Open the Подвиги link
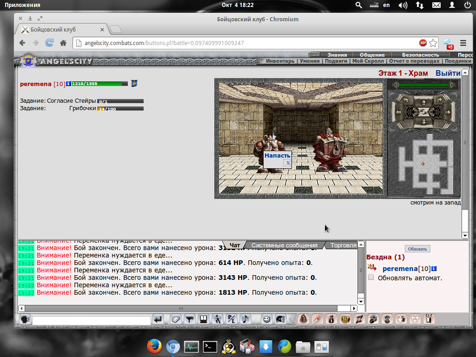 (x=336, y=61)
